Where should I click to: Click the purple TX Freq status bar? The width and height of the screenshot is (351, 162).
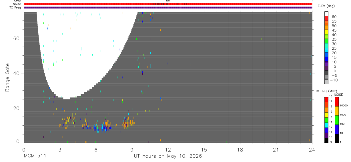click(x=168, y=7)
